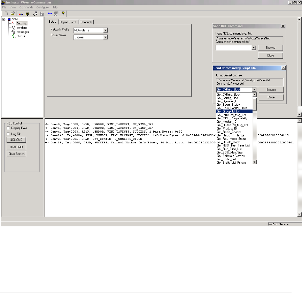The width and height of the screenshot is (302, 293).
Task: Click the yellow question mark Help icon
Action: coord(63,14)
